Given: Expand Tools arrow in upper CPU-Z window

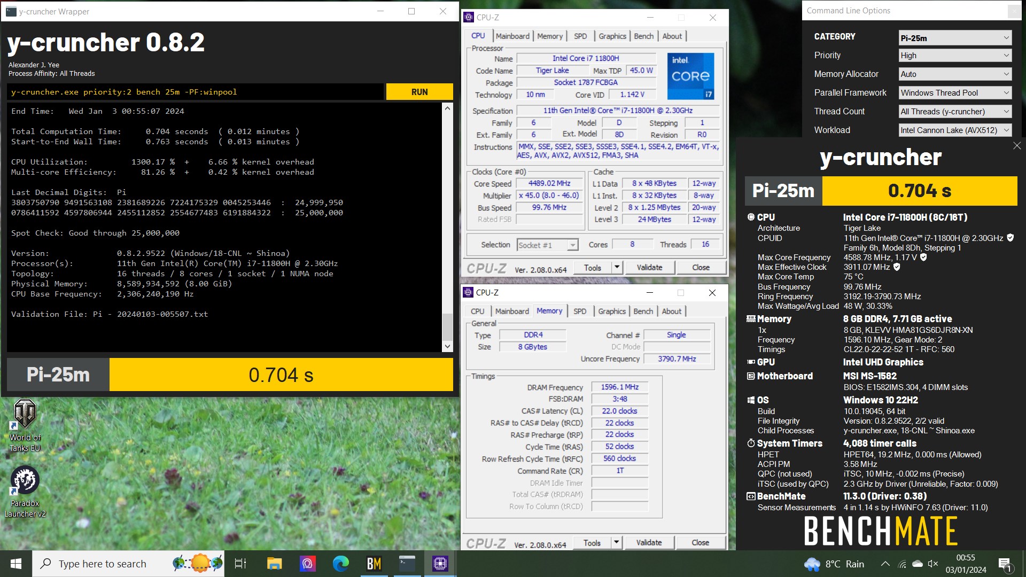Looking at the screenshot, I should click(x=617, y=267).
